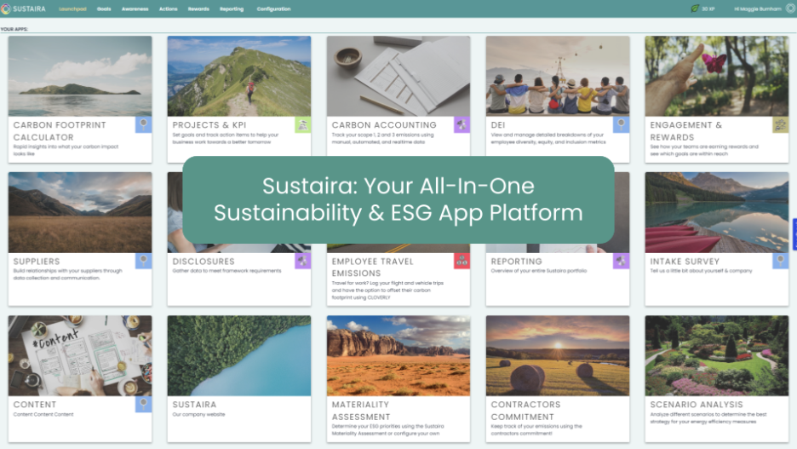Click the 'Our company website' description
This screenshot has width=797, height=449.
pos(198,414)
